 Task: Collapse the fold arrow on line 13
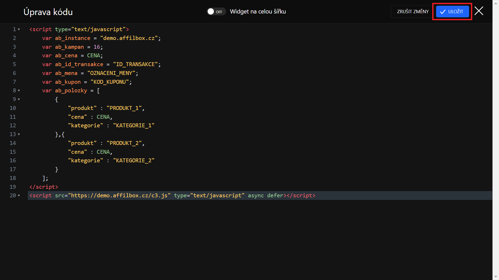(19, 135)
